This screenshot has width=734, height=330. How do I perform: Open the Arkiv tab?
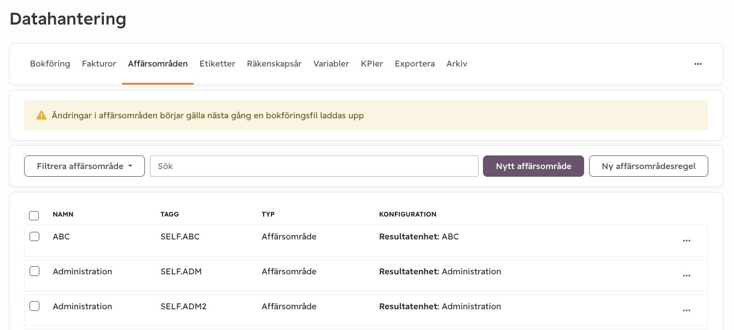pyautogui.click(x=457, y=64)
